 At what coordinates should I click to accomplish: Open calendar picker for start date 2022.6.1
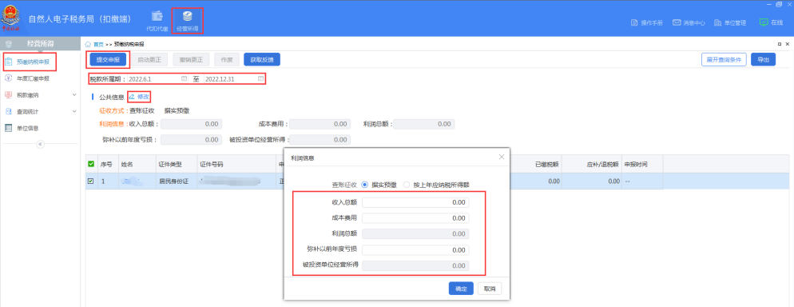[x=185, y=79]
